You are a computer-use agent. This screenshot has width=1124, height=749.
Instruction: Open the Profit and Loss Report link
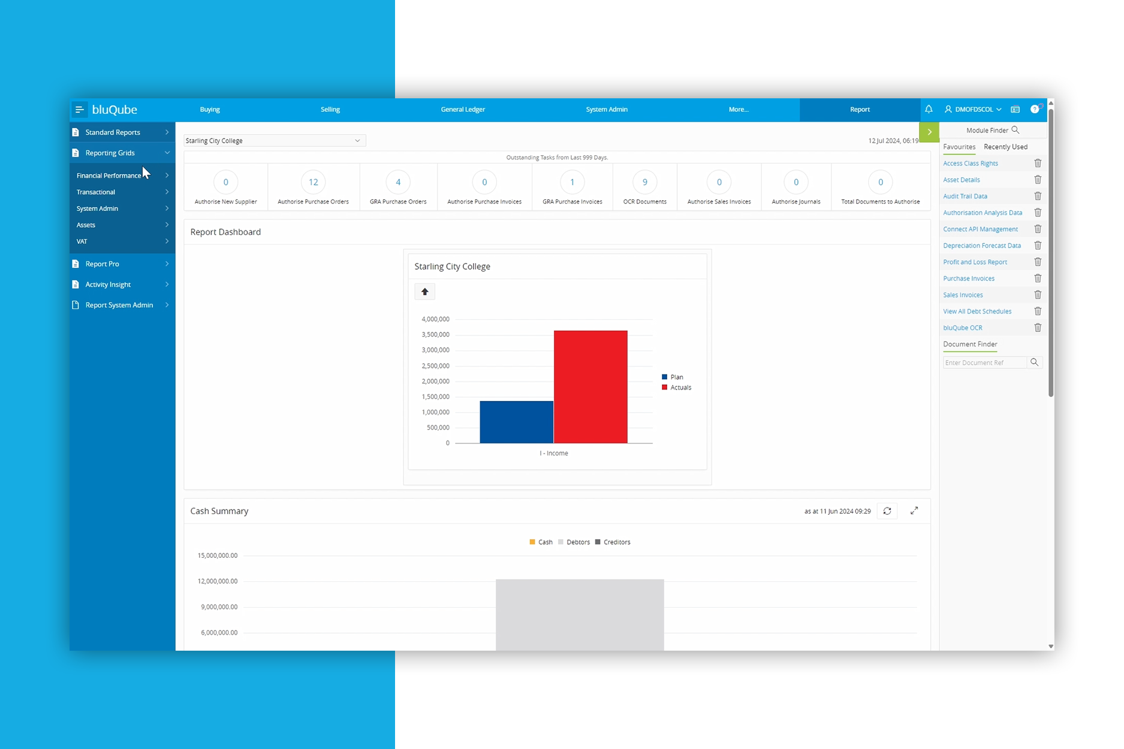pyautogui.click(x=975, y=262)
